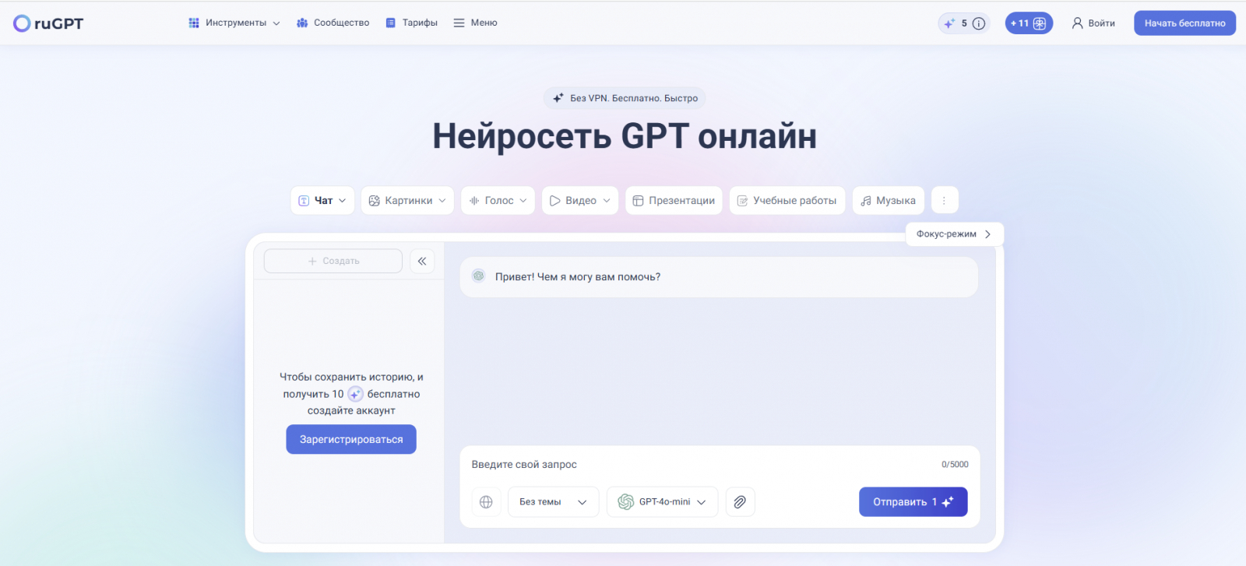Open the Без темы topic dropdown
The image size is (1246, 566).
(554, 502)
